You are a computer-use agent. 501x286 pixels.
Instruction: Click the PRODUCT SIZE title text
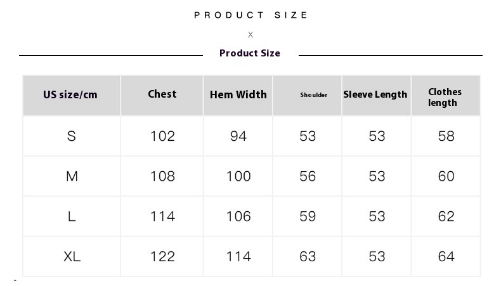click(x=251, y=15)
